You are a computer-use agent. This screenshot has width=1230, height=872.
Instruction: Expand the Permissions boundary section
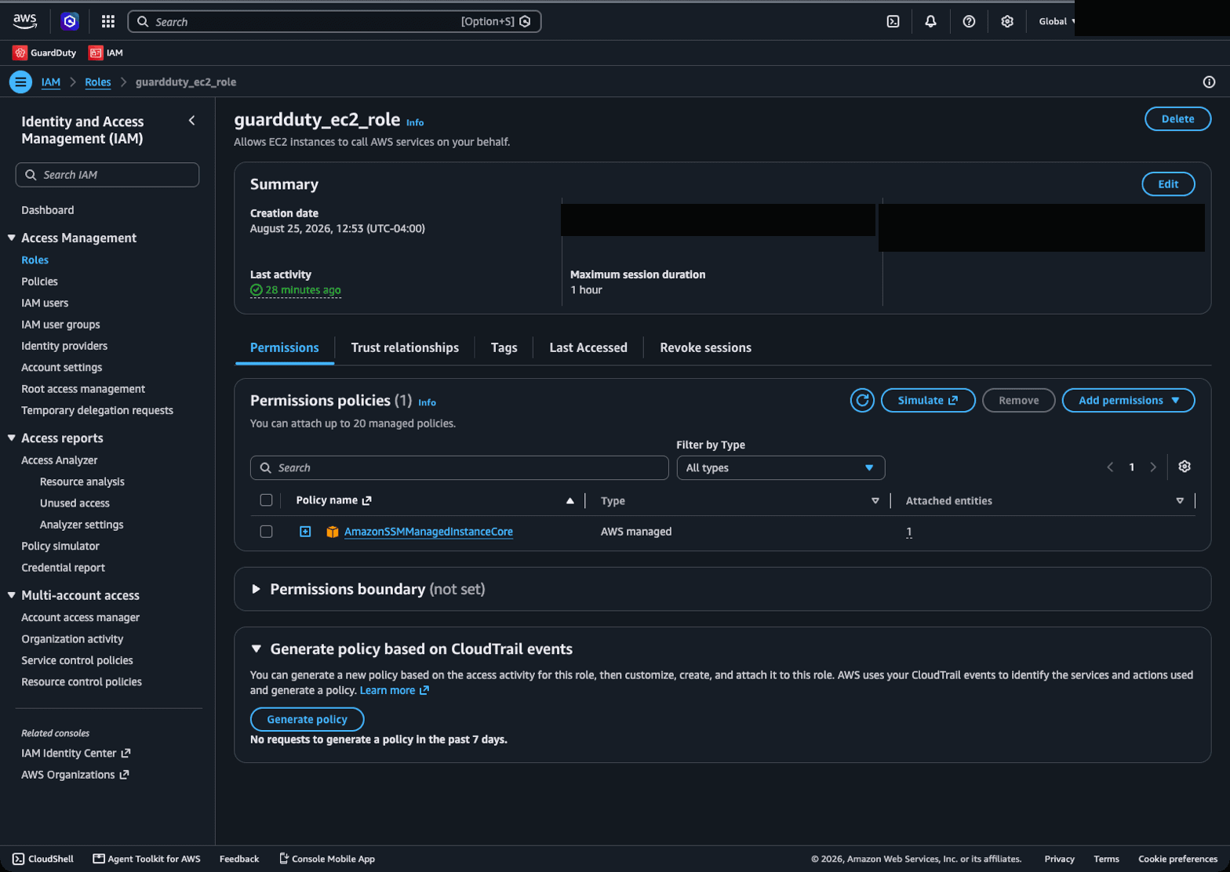point(256,589)
